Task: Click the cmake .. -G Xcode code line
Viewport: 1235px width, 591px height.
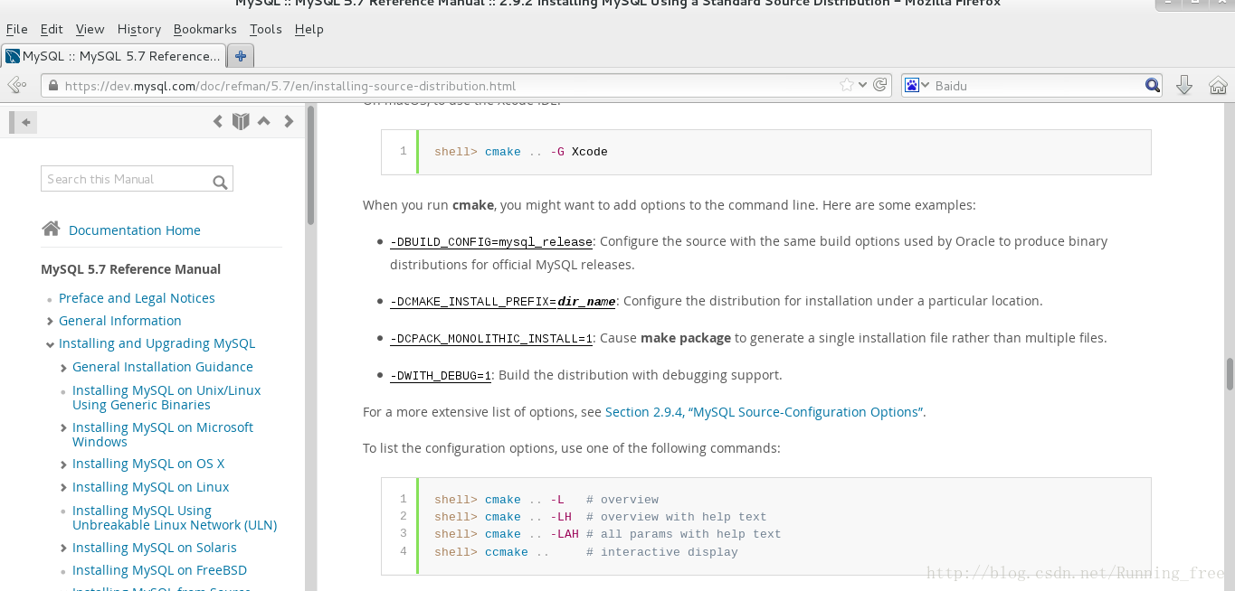Action: click(521, 152)
